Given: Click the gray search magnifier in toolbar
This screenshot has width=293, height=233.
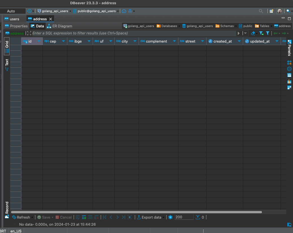Looking at the screenshot, I should tap(261, 11).
